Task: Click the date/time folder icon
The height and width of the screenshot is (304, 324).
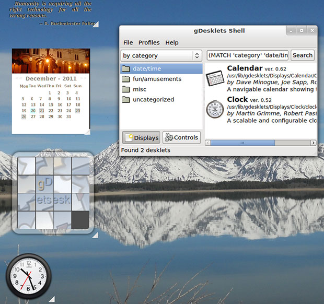Action: [x=126, y=68]
